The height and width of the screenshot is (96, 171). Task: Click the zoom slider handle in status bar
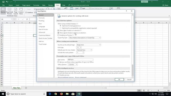(158, 90)
